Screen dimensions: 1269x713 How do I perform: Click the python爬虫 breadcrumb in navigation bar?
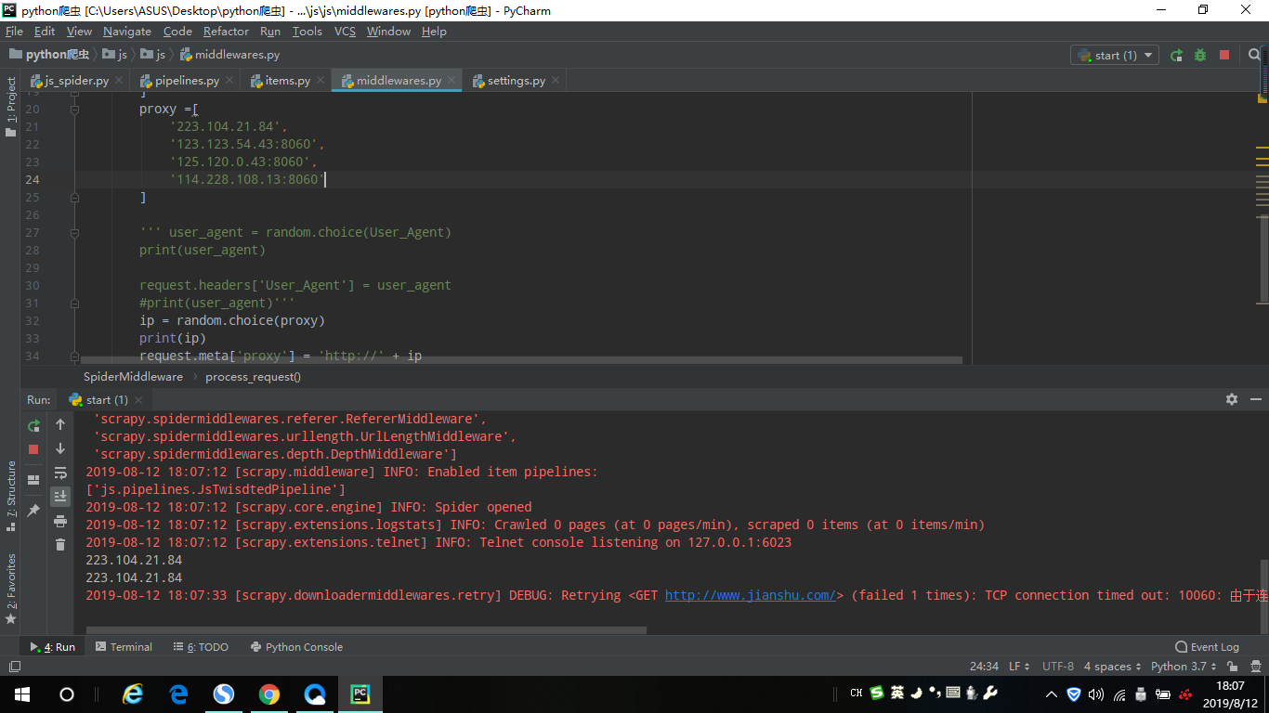51,55
